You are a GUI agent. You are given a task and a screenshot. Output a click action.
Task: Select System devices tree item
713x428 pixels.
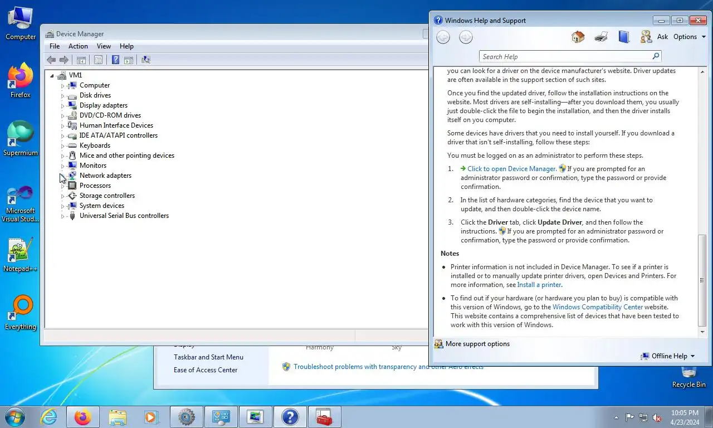click(x=102, y=206)
